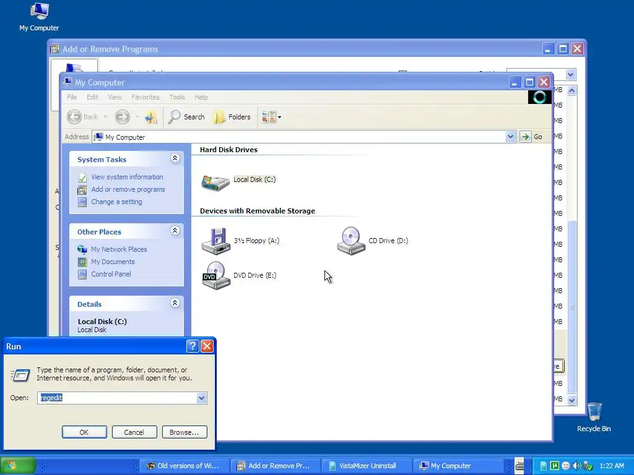Open the Favorites menu
This screenshot has height=475, width=634.
pyautogui.click(x=145, y=97)
